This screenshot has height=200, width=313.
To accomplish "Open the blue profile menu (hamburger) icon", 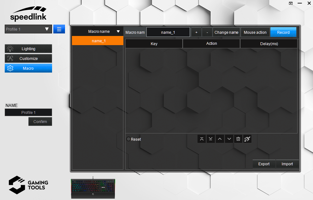I will [59, 29].
